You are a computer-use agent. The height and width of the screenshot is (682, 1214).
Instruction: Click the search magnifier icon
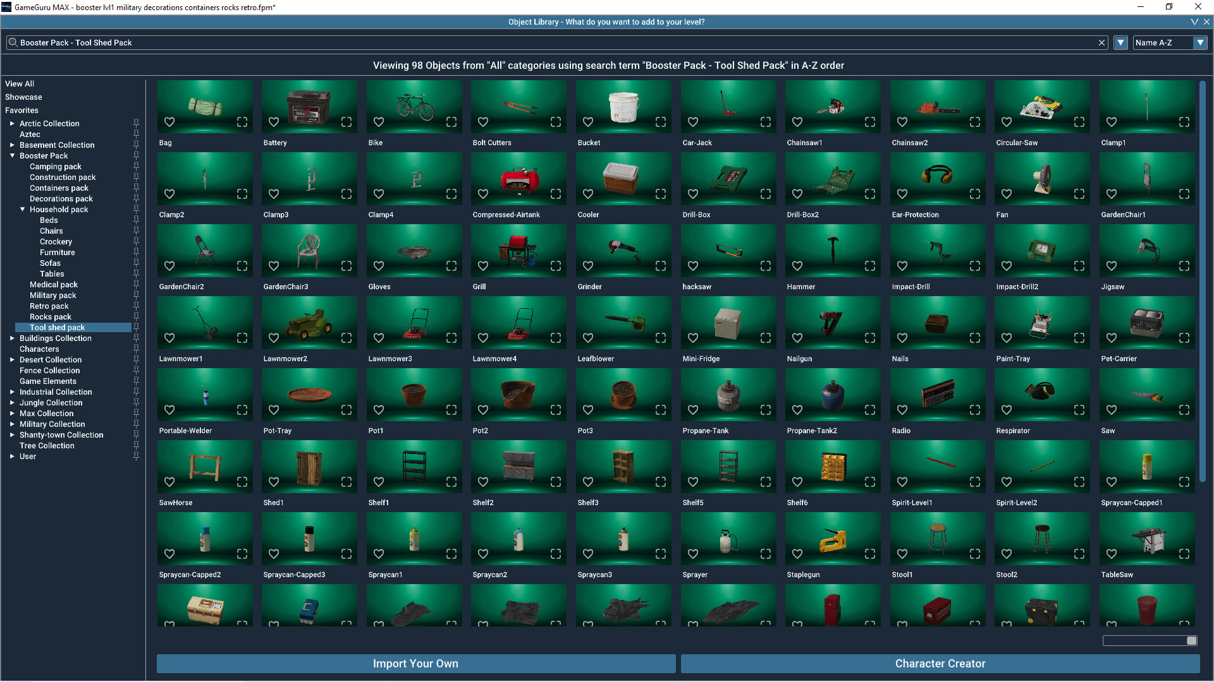click(x=13, y=42)
